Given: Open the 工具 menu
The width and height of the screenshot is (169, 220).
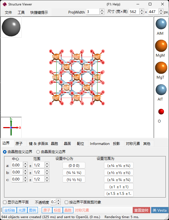Looking at the screenshot, I should [21, 12].
